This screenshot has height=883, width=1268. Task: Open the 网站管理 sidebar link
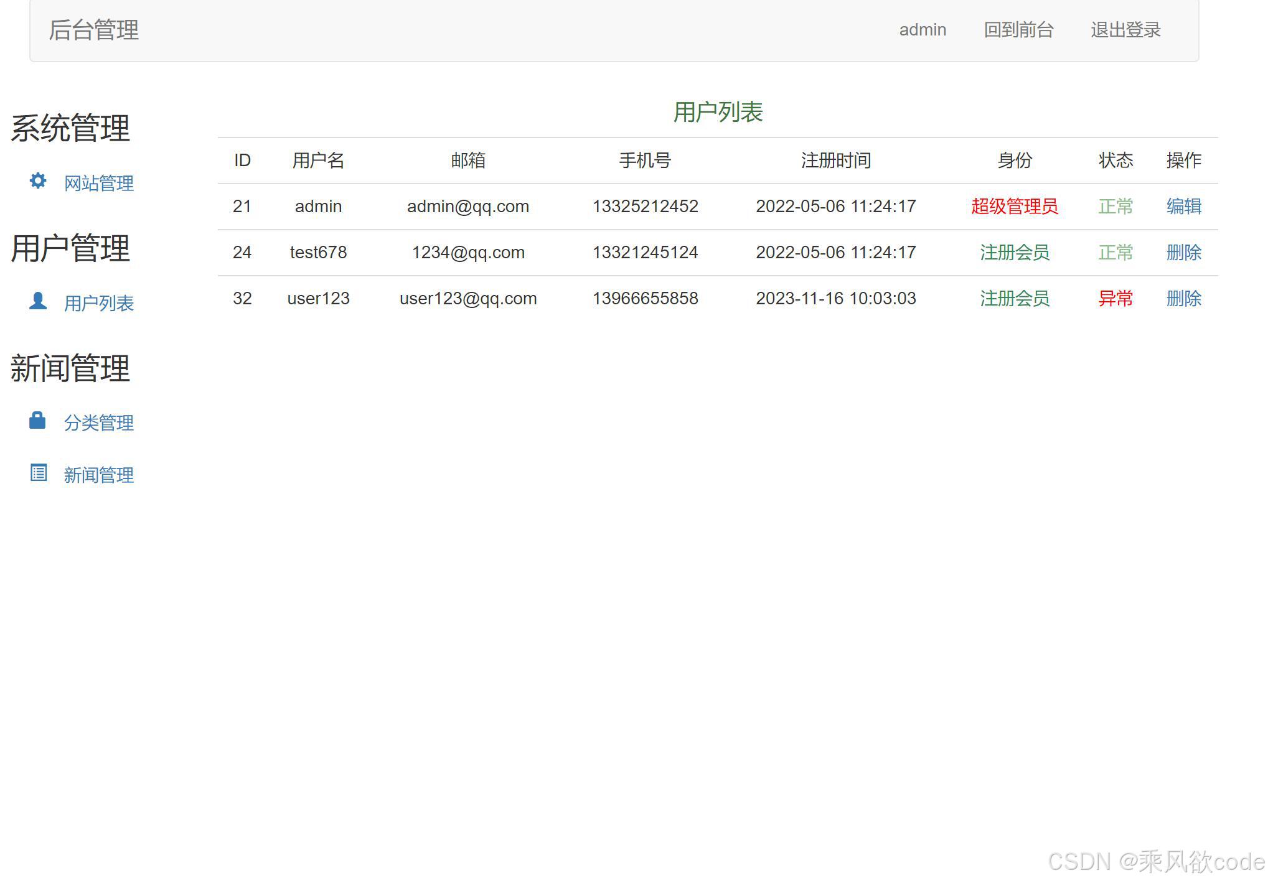(x=98, y=184)
